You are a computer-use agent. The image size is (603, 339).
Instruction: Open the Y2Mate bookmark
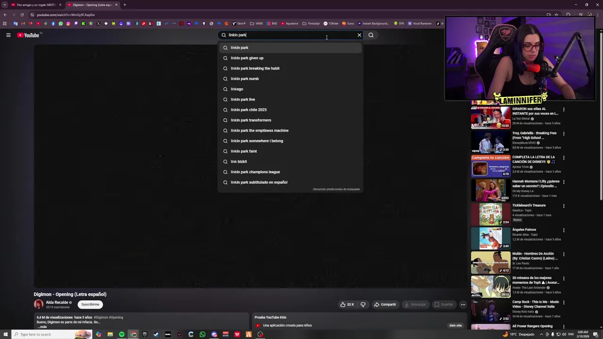tap(331, 24)
